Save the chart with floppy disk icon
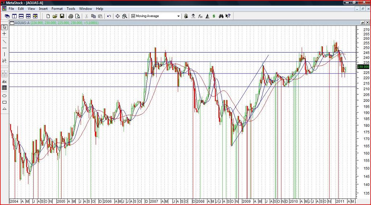371x205 pixels. click(x=62, y=16)
